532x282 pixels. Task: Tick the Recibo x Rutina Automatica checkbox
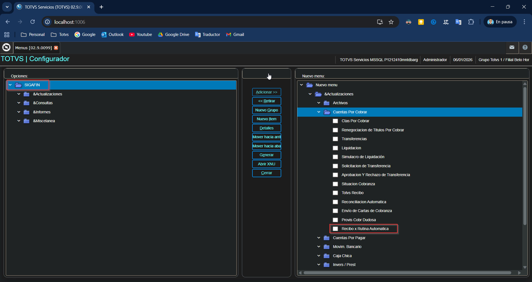point(335,229)
